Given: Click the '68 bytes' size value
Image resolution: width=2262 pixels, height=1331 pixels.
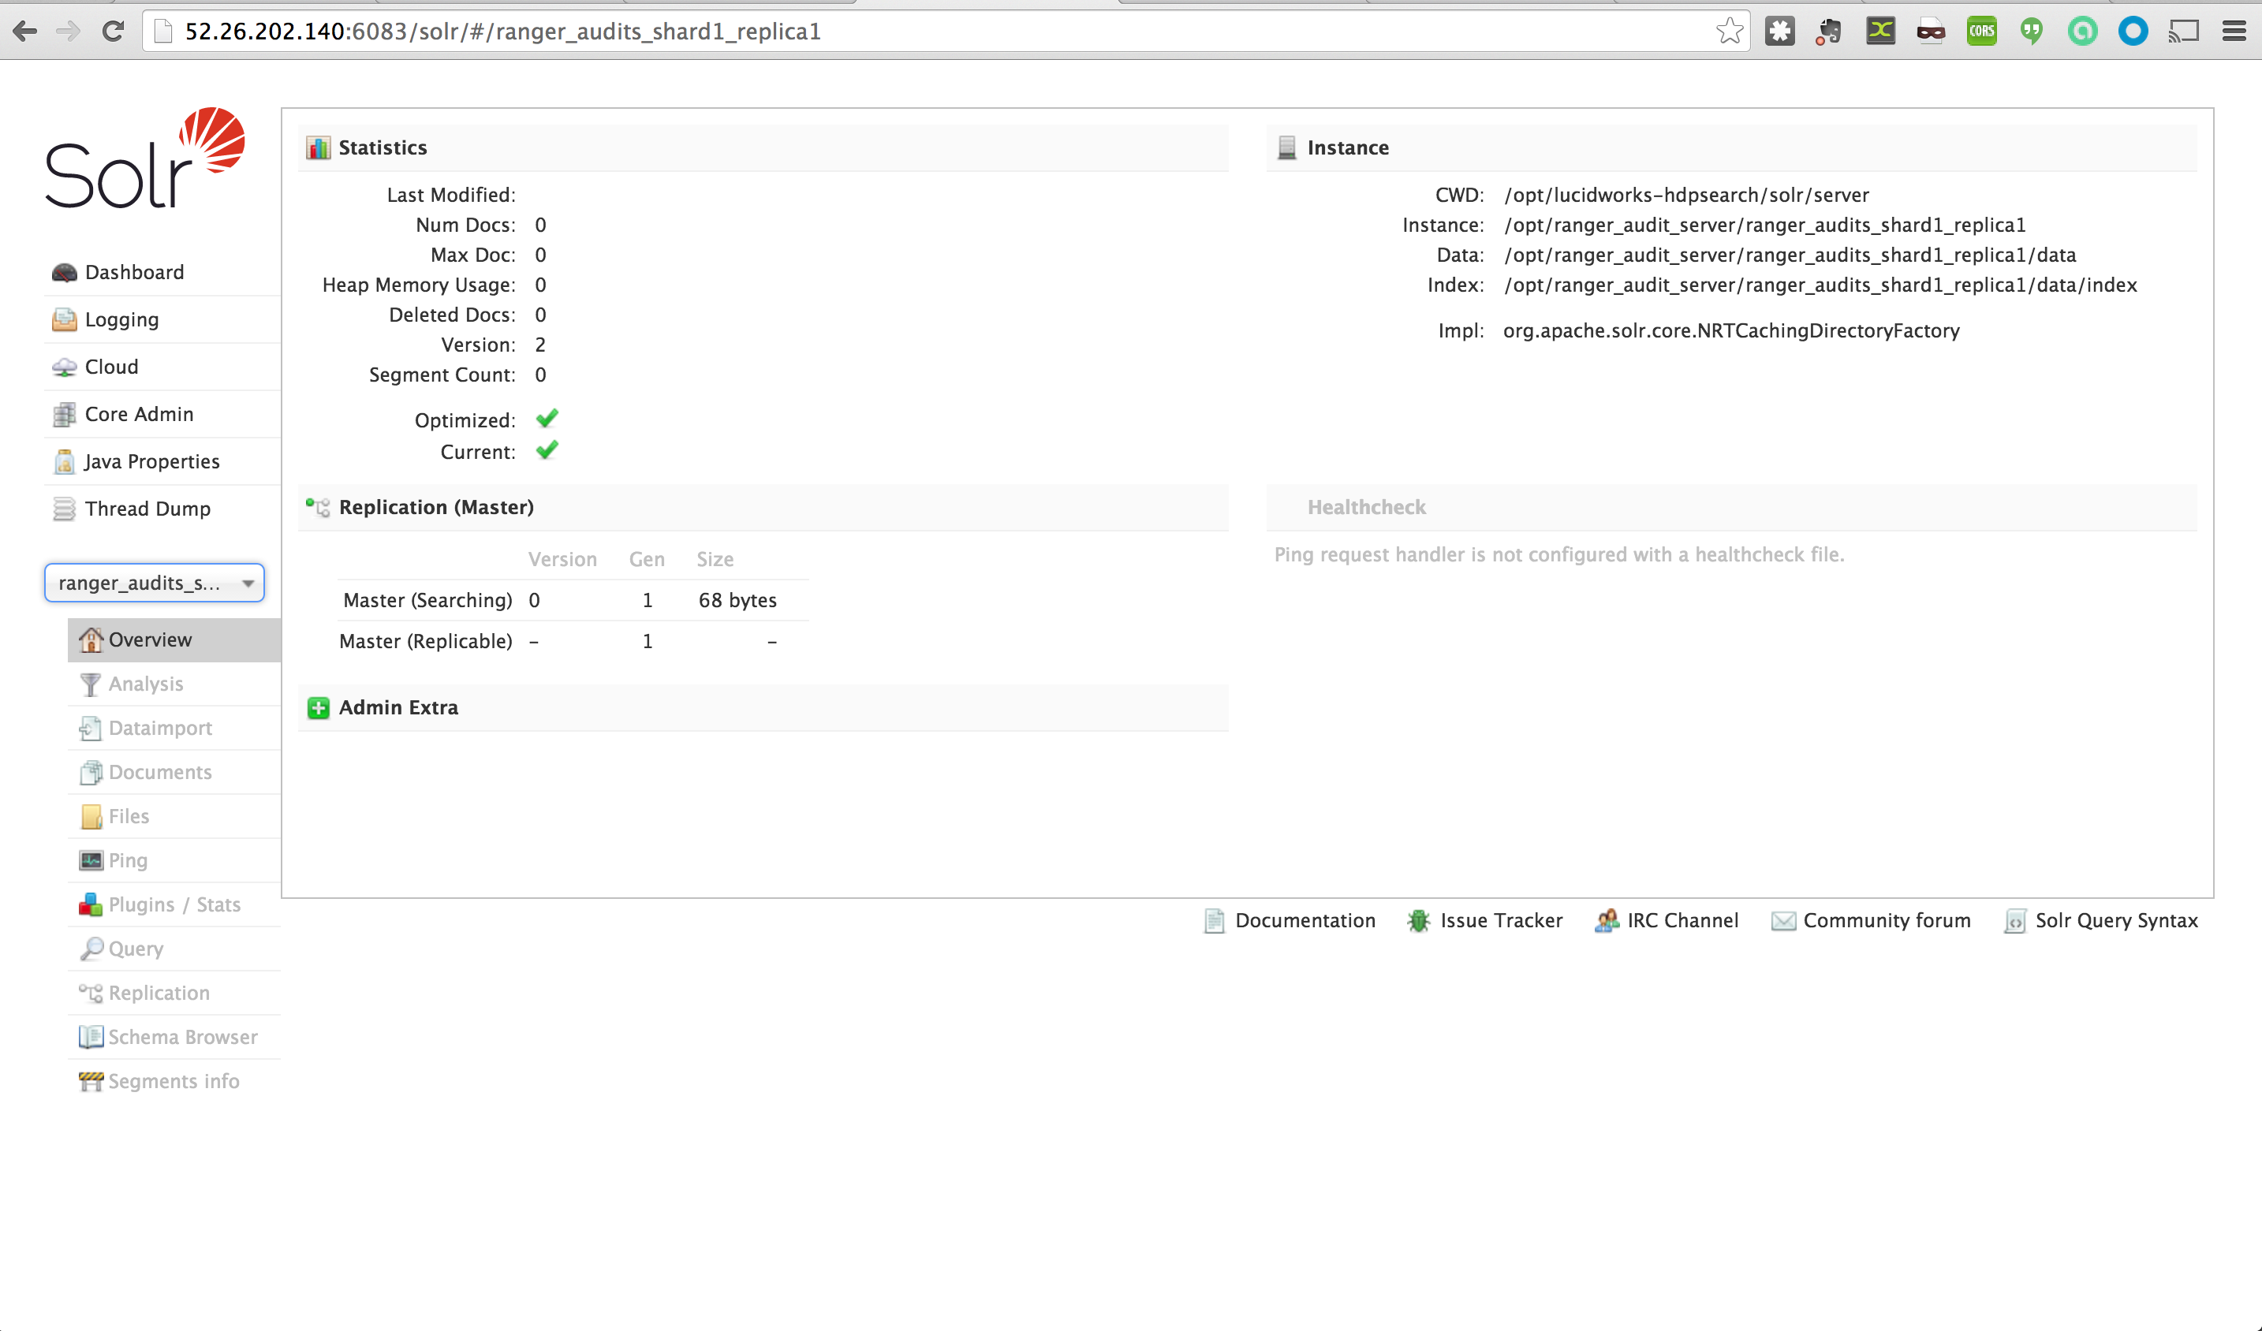Looking at the screenshot, I should click(738, 600).
